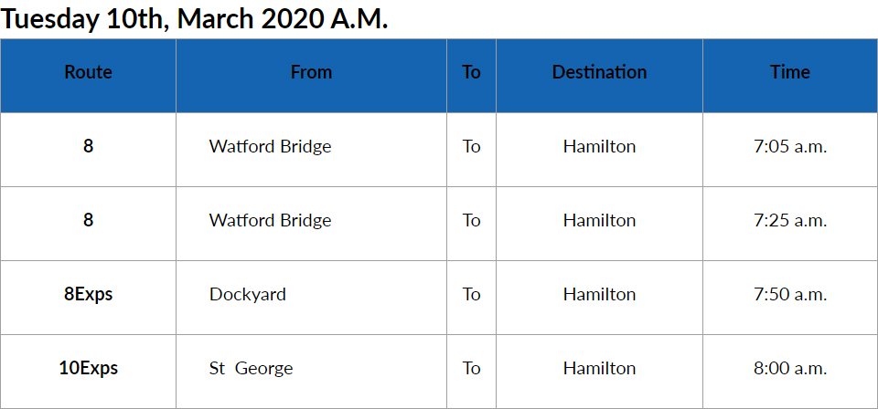Click route 8 in the 7:05 a.m. row
This screenshot has height=409, width=878.
point(88,146)
